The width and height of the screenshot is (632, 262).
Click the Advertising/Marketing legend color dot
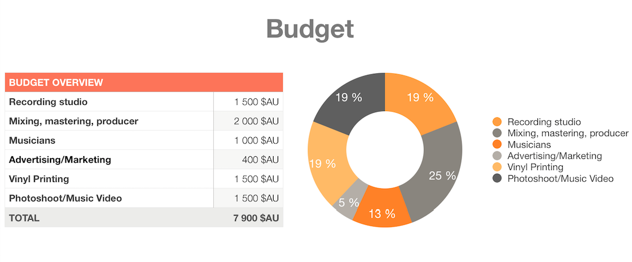tap(497, 156)
